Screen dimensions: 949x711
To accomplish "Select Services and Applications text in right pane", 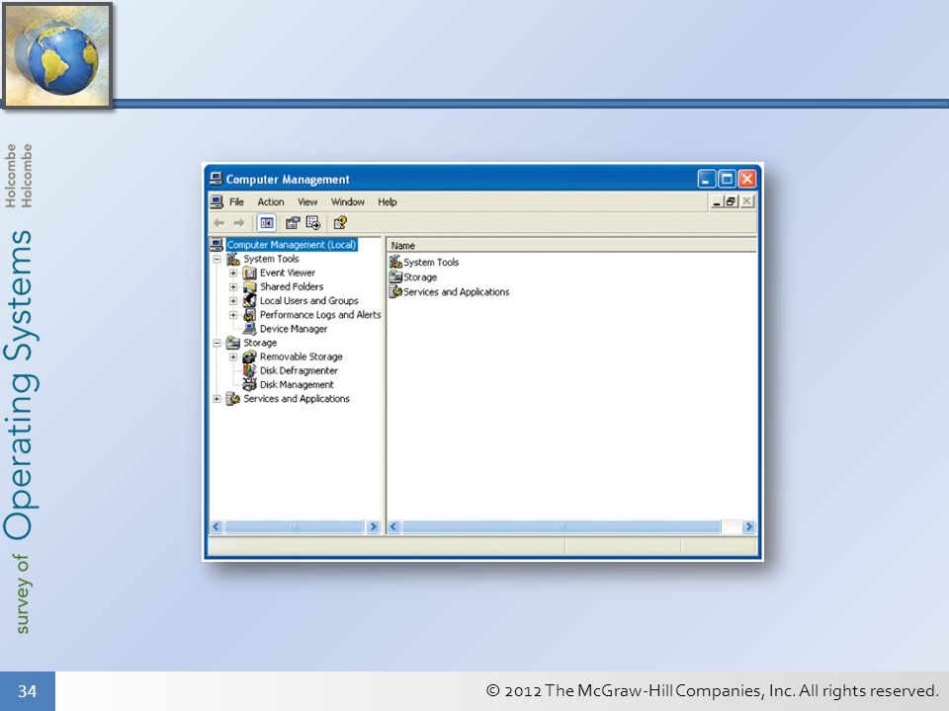I will tap(457, 292).
